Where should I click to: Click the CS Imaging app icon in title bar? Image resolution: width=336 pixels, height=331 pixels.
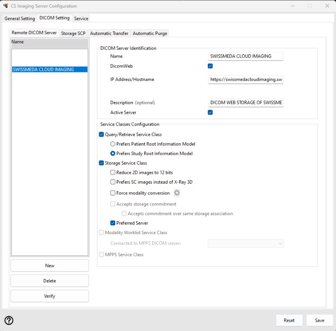coord(6,6)
